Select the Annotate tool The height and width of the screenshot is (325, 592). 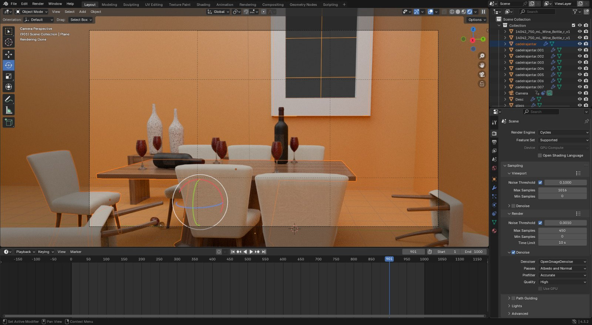(9, 99)
